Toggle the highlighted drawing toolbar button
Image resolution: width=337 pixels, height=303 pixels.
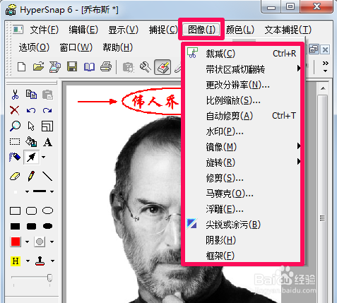(162, 67)
